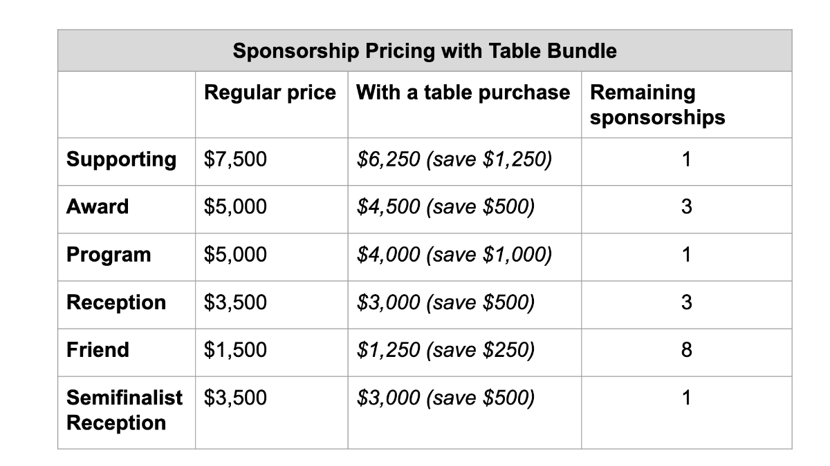The height and width of the screenshot is (466, 830).
Task: Click the Award row label
Action: point(98,206)
